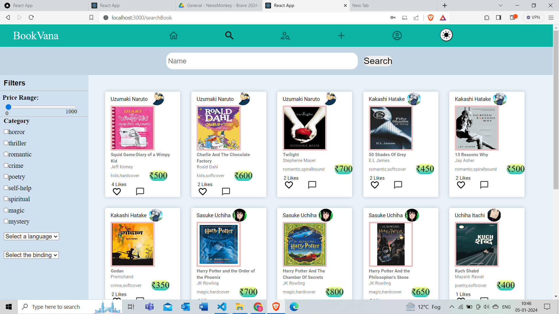Screen dimensions: 559x314
Task: Click in the Name search input field
Action: pyautogui.click(x=262, y=61)
